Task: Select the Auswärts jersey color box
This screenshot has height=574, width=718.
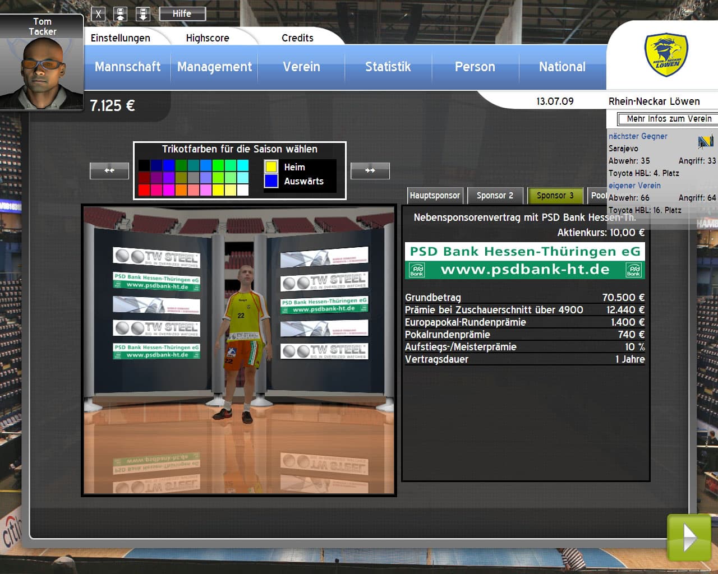Action: (271, 180)
